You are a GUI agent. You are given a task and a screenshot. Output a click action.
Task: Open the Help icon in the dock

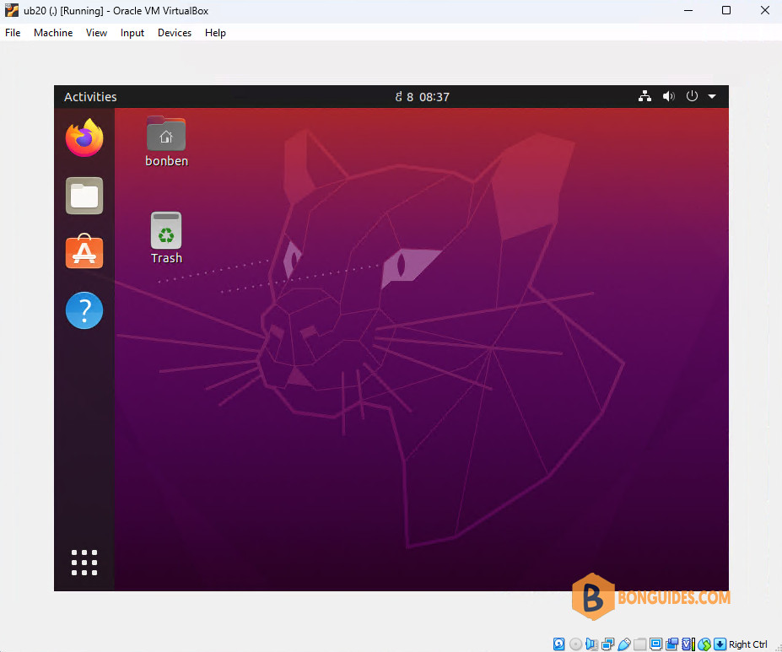(x=84, y=310)
